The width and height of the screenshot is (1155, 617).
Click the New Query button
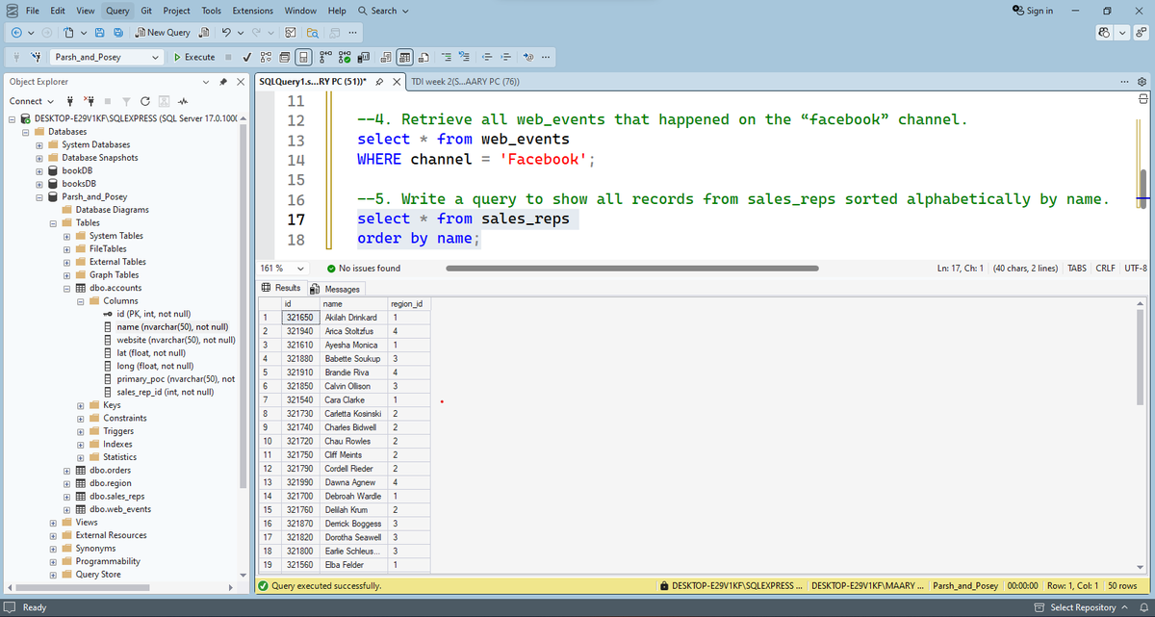click(163, 32)
